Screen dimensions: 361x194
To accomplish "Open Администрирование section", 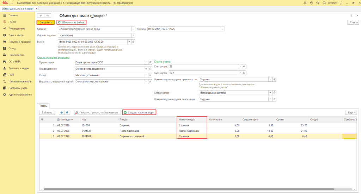I will 20,95.
